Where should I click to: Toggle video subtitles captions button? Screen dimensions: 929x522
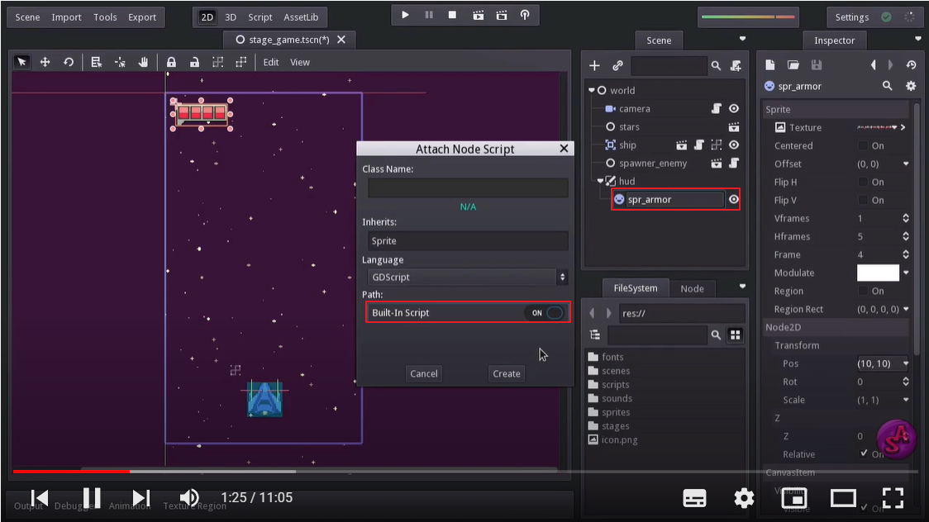(694, 498)
